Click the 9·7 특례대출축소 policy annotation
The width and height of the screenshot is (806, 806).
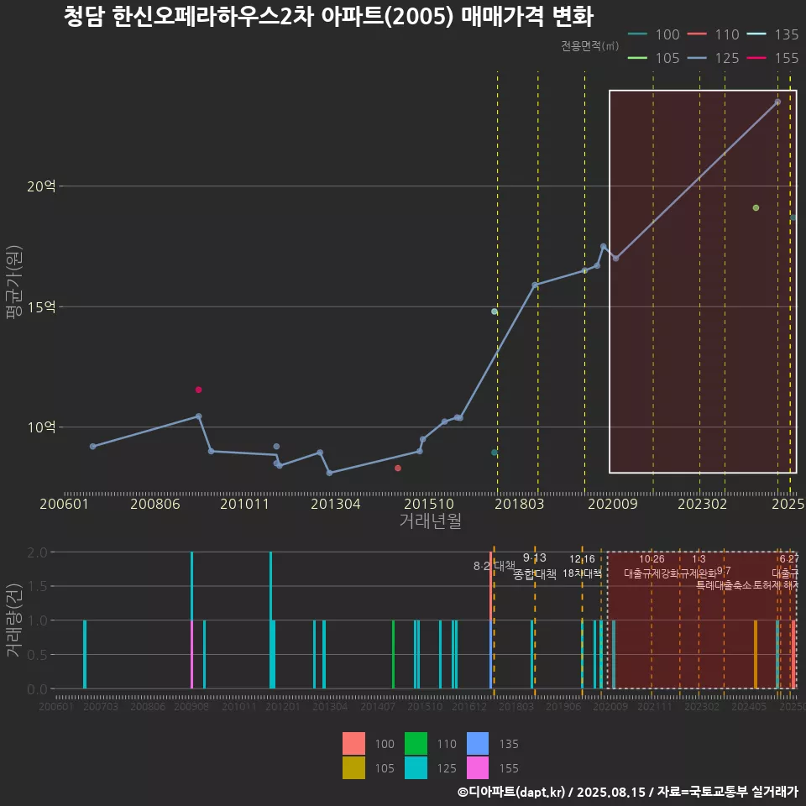click(x=724, y=578)
